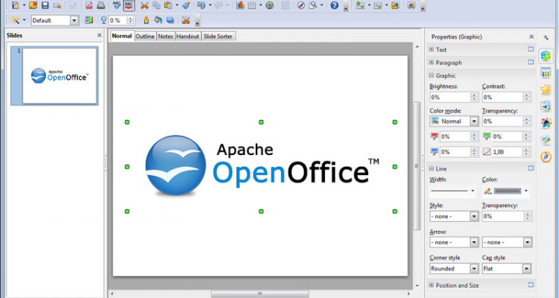Expand the Position and Size section
559x298 pixels.
coord(432,285)
